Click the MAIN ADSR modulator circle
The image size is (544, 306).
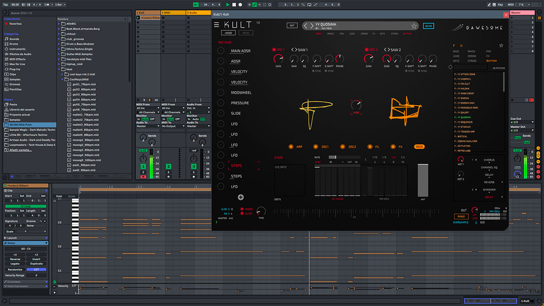[x=221, y=51]
